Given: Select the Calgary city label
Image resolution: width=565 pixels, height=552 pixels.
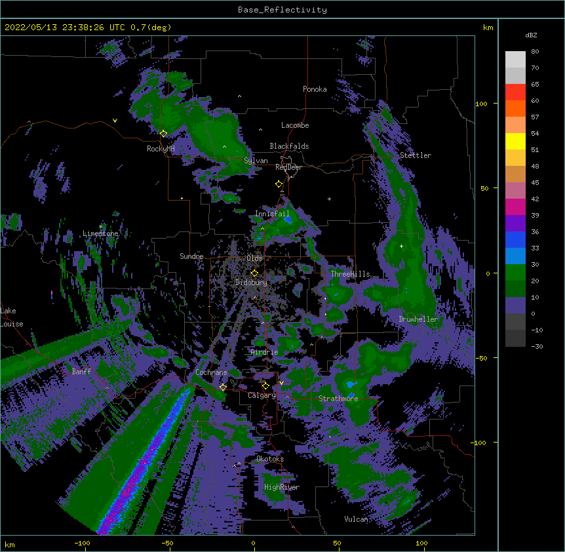Looking at the screenshot, I should (262, 395).
